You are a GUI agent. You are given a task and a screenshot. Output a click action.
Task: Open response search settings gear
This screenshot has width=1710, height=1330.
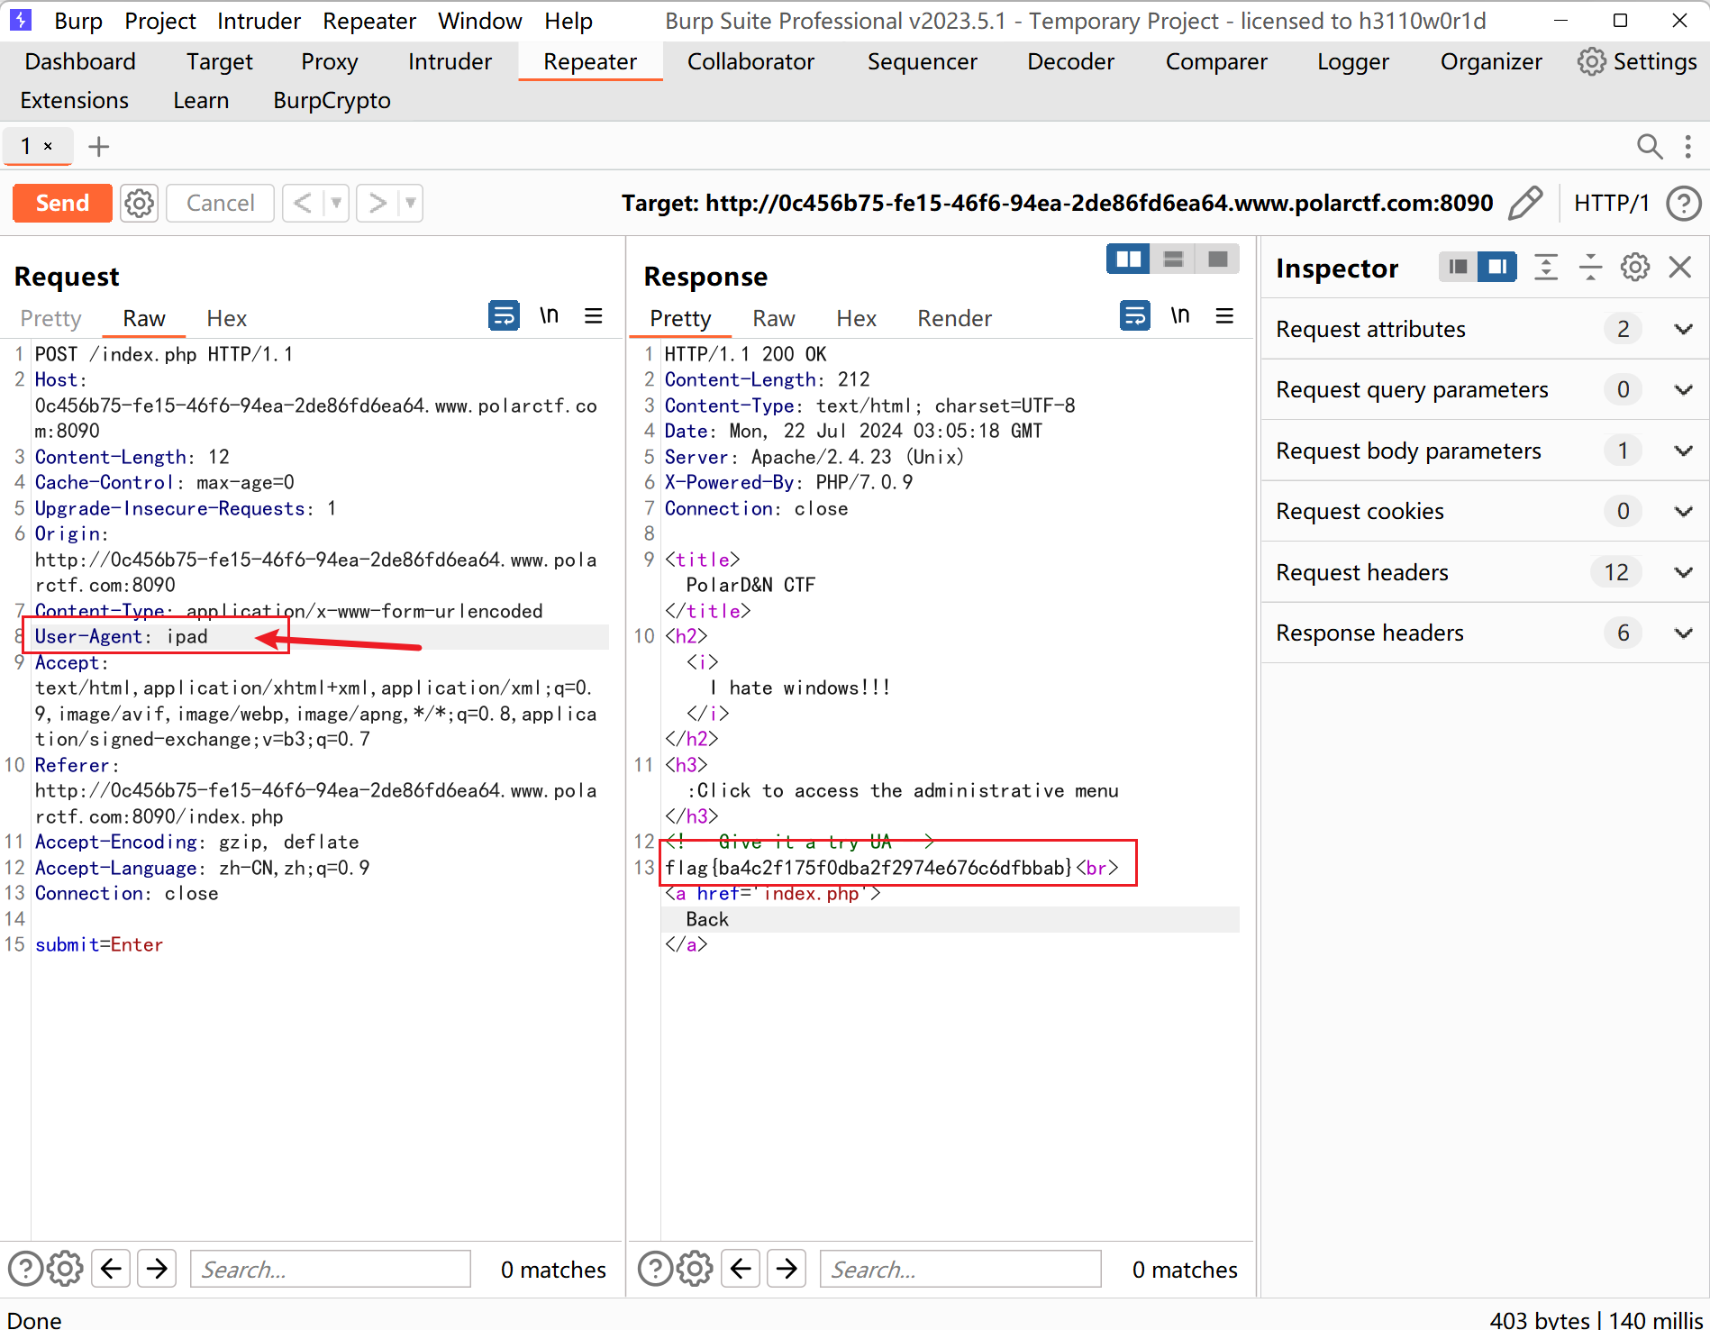(x=695, y=1269)
